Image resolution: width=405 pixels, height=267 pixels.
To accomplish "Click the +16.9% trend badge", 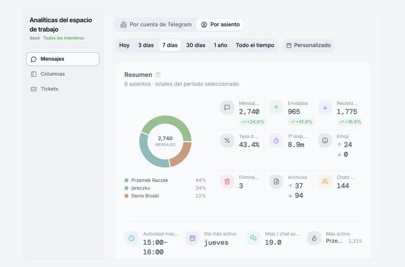I will point(350,122).
